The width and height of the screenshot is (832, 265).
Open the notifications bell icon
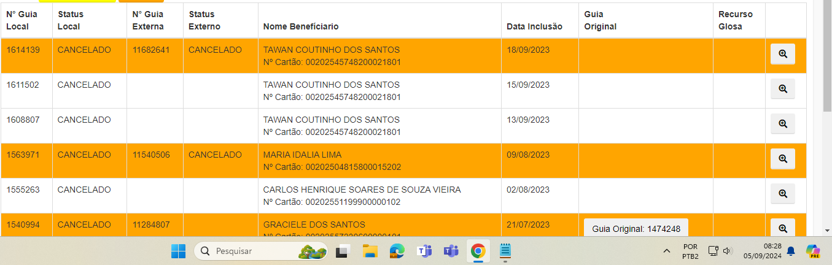pyautogui.click(x=791, y=251)
